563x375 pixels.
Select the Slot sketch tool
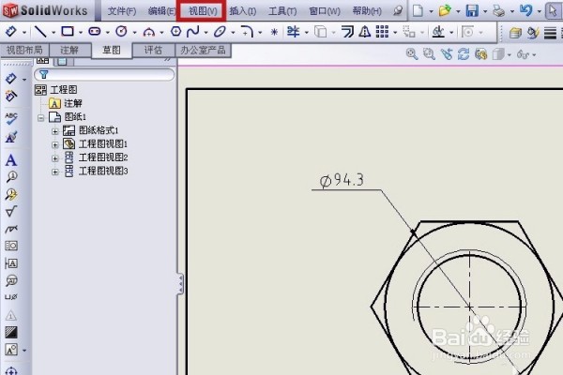(x=95, y=32)
